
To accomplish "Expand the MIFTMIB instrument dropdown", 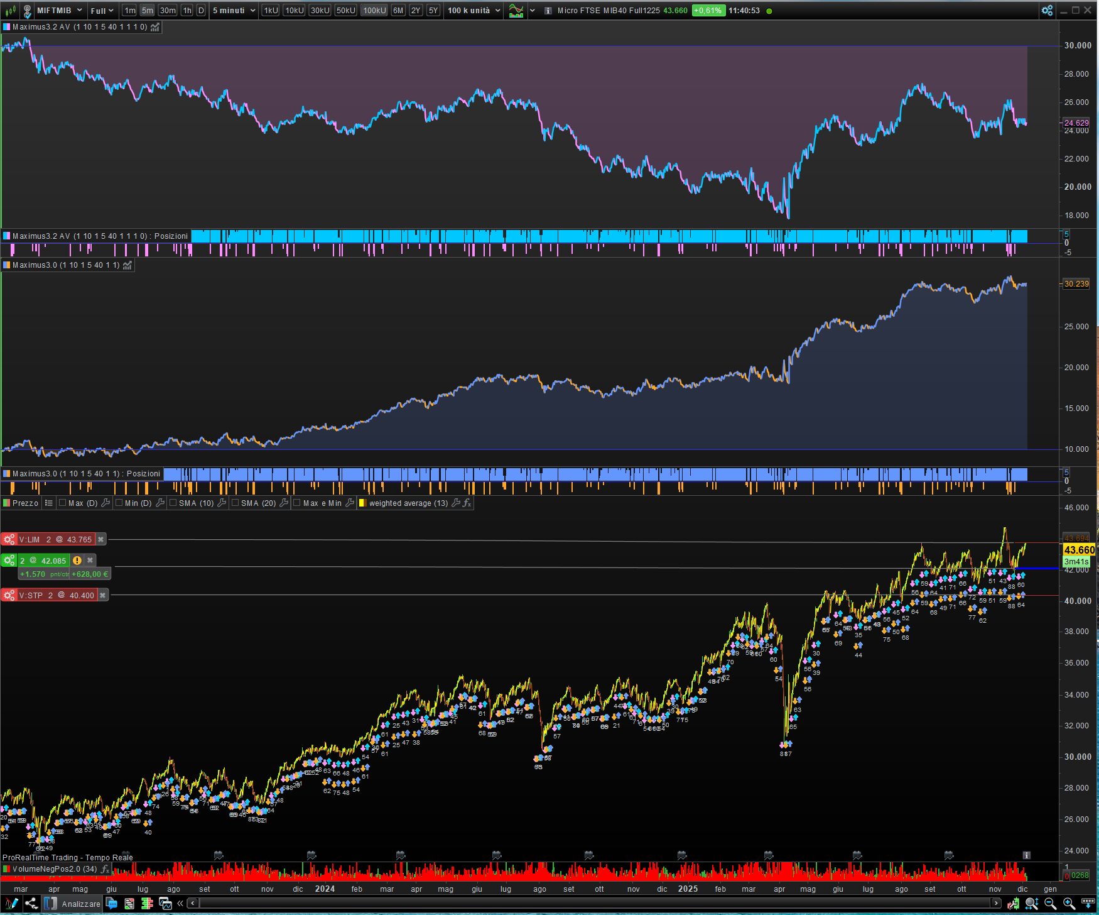I will [x=79, y=11].
